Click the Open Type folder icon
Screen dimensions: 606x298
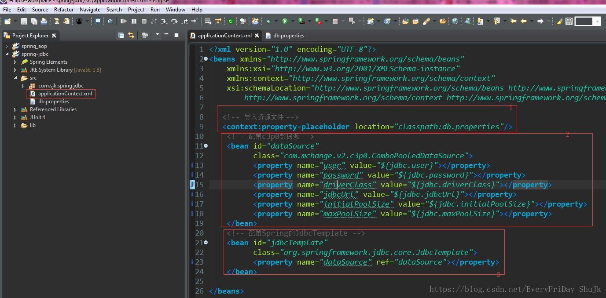tap(405, 21)
